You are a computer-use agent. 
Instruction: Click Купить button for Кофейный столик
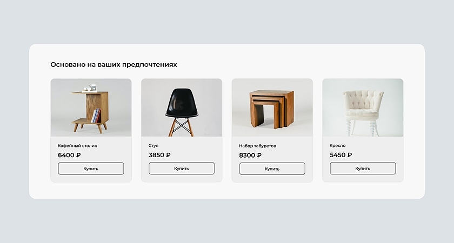(91, 168)
